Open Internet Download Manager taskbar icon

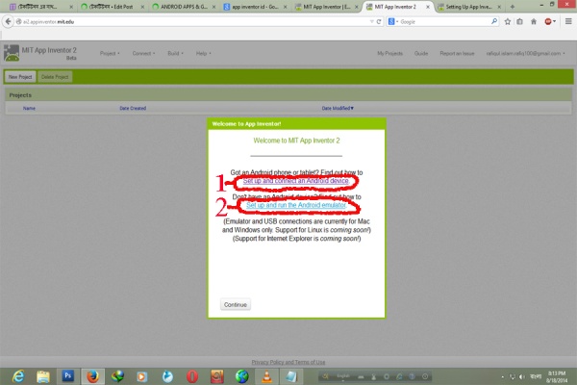[117, 376]
